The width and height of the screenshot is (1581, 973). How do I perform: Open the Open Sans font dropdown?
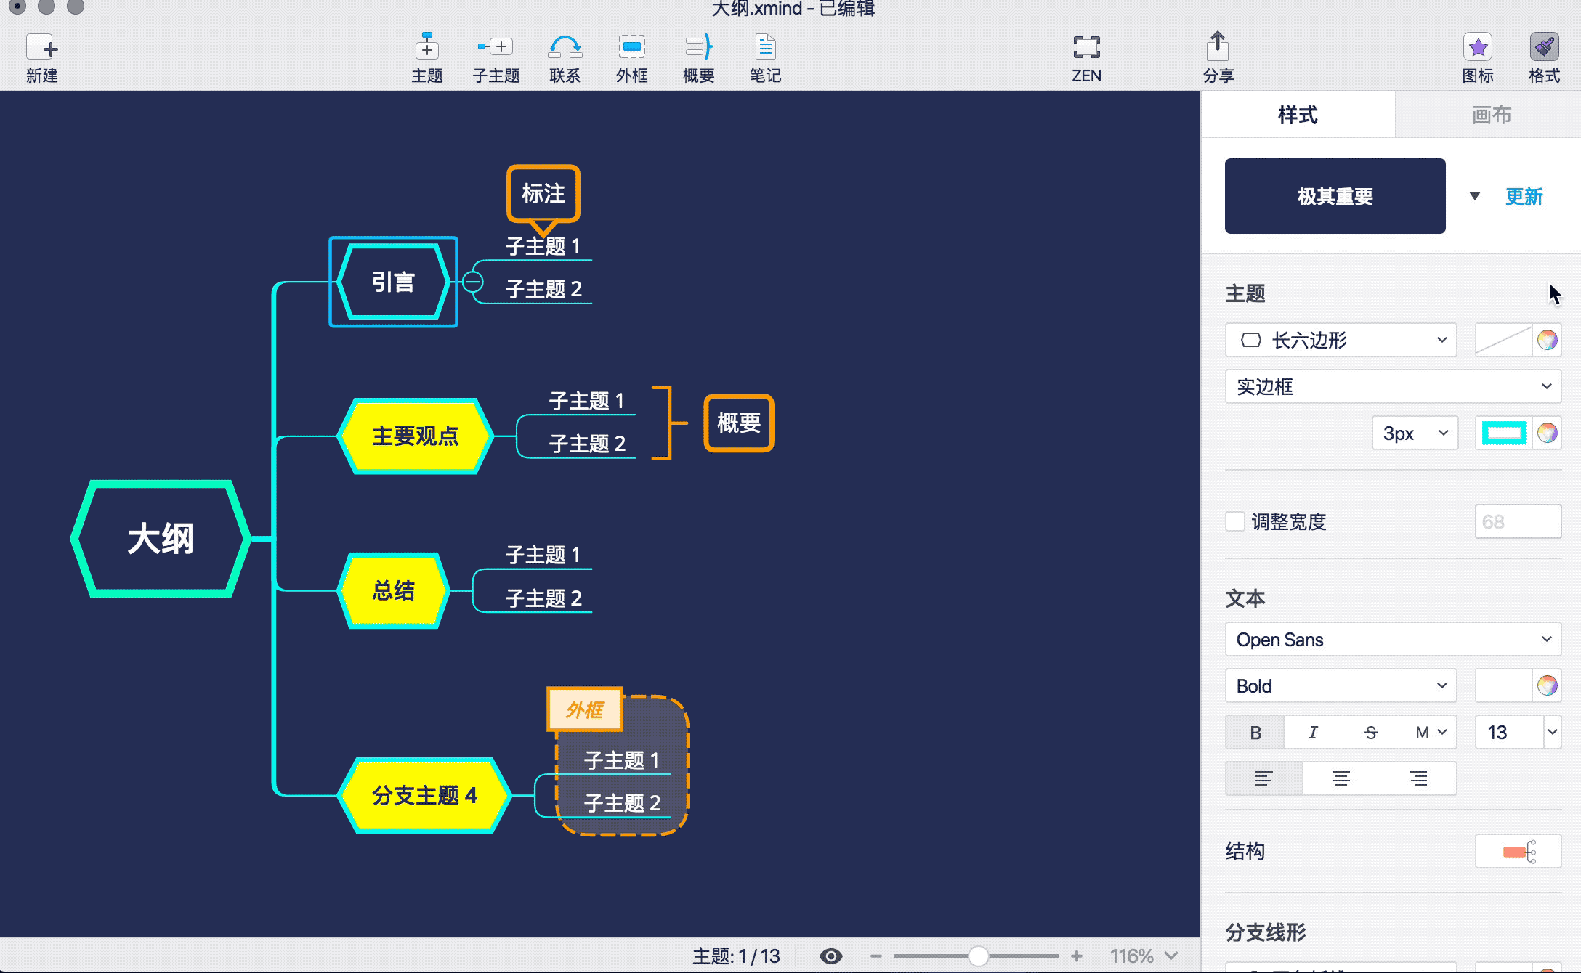coord(1393,640)
